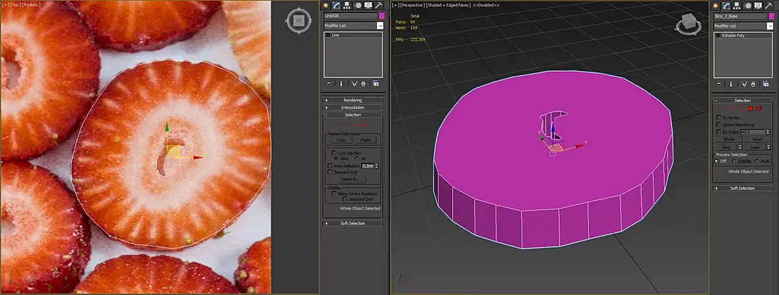The image size is (779, 295).
Task: Click Pin Stack icon under Line stack
Action: pos(329,83)
